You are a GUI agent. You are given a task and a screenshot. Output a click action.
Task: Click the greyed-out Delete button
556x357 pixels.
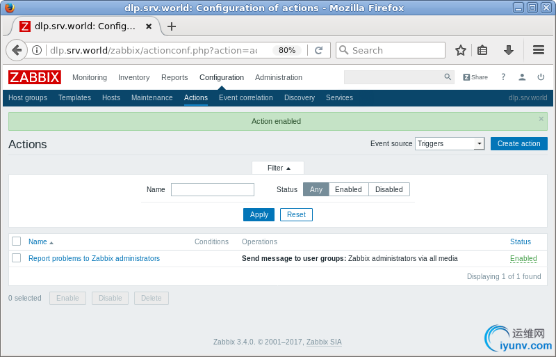tap(151, 298)
